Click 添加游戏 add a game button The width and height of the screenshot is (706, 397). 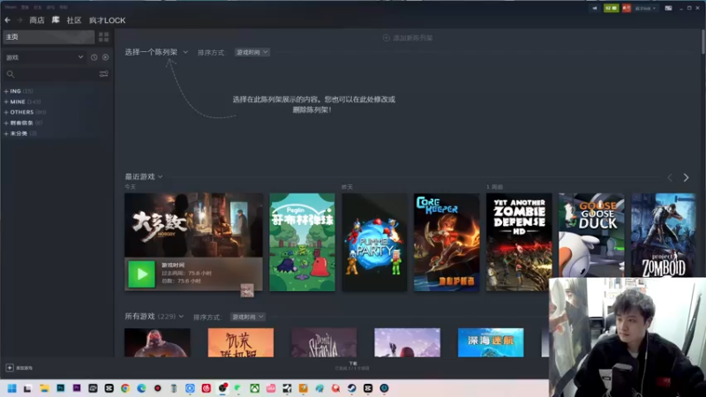pos(19,368)
